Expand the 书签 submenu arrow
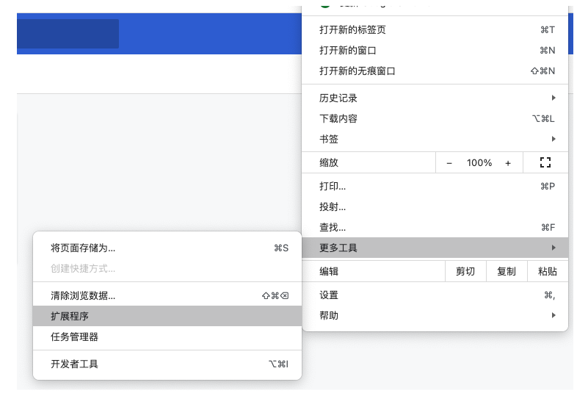The height and width of the screenshot is (396, 577). [x=554, y=139]
